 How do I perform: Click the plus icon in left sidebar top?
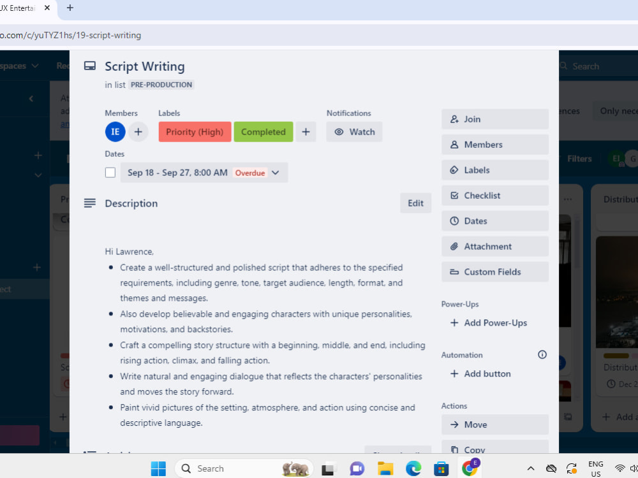[x=38, y=156]
